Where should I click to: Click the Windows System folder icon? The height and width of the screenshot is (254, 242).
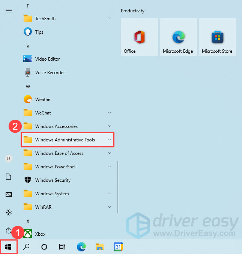(x=28, y=193)
